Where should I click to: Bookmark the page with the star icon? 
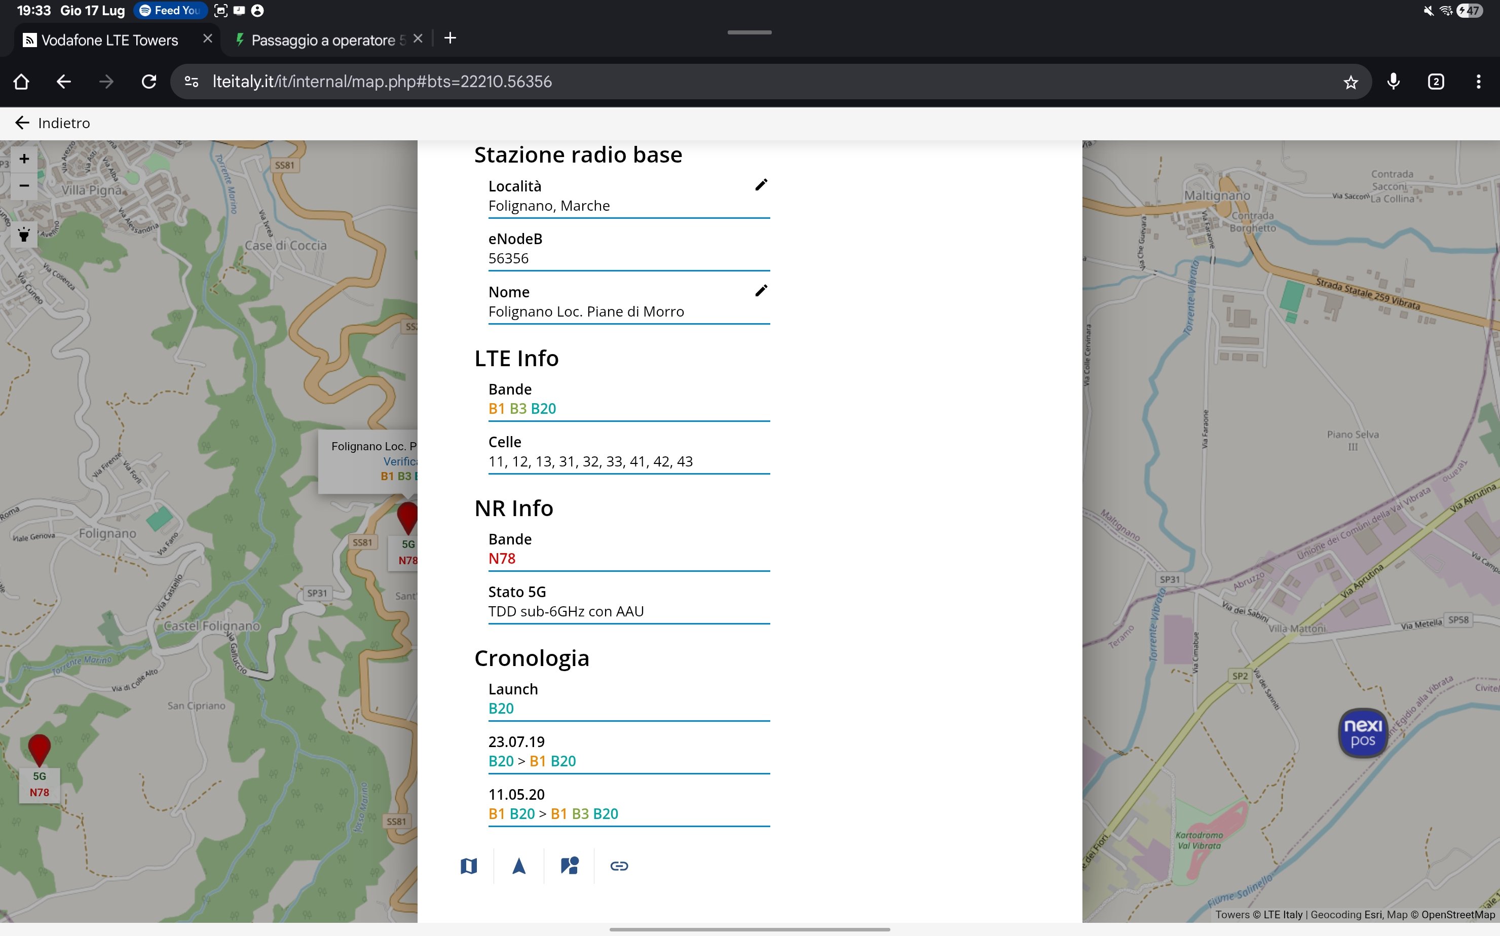(x=1350, y=82)
